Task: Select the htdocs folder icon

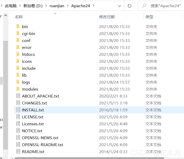Action: pos(18,54)
